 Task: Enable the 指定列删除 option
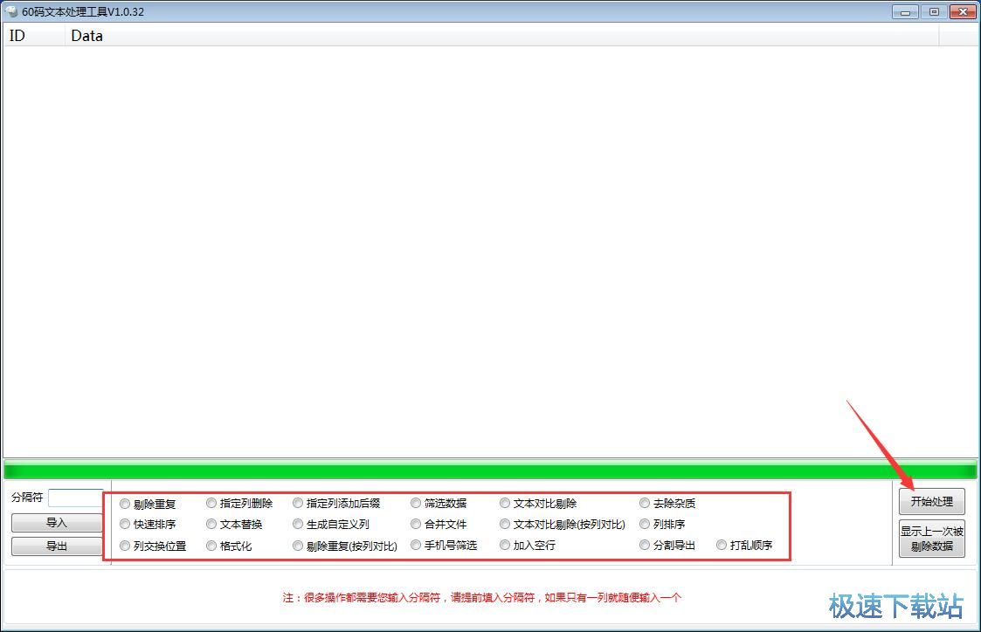[211, 504]
